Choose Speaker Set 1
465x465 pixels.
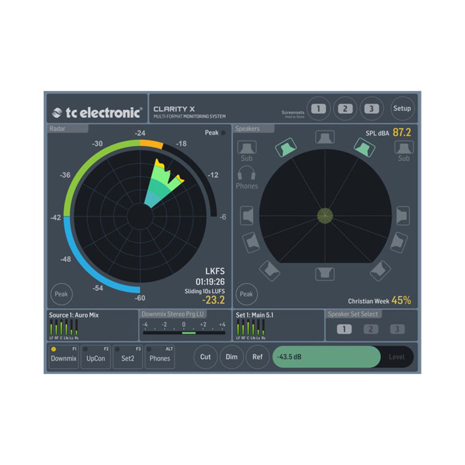344,329
